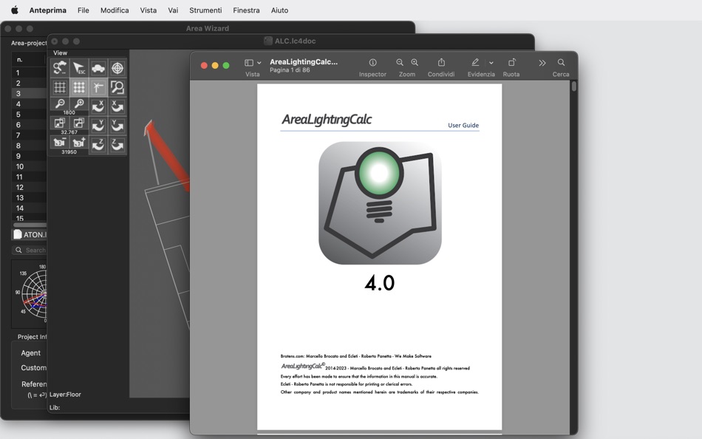Click the 'User Guide' text on page
The height and width of the screenshot is (439, 702).
tap(463, 126)
